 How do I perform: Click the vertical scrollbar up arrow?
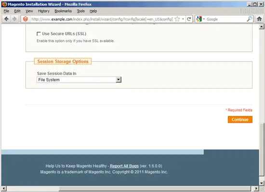(262, 26)
